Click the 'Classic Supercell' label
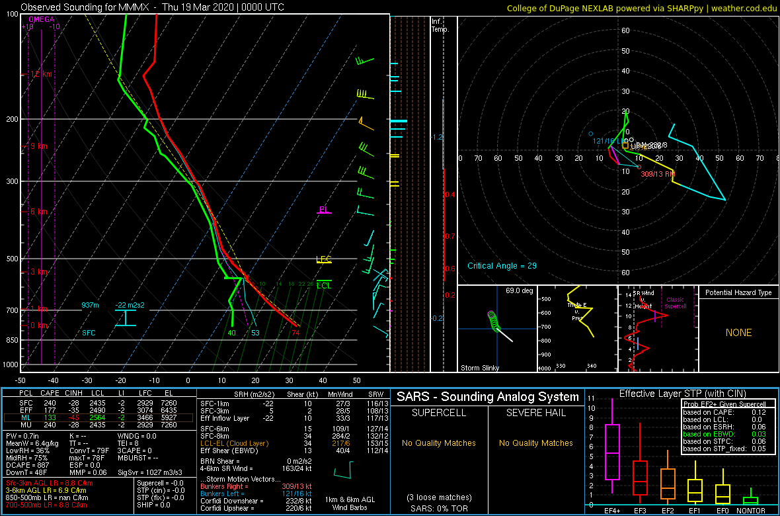780x516 pixels. (x=675, y=302)
